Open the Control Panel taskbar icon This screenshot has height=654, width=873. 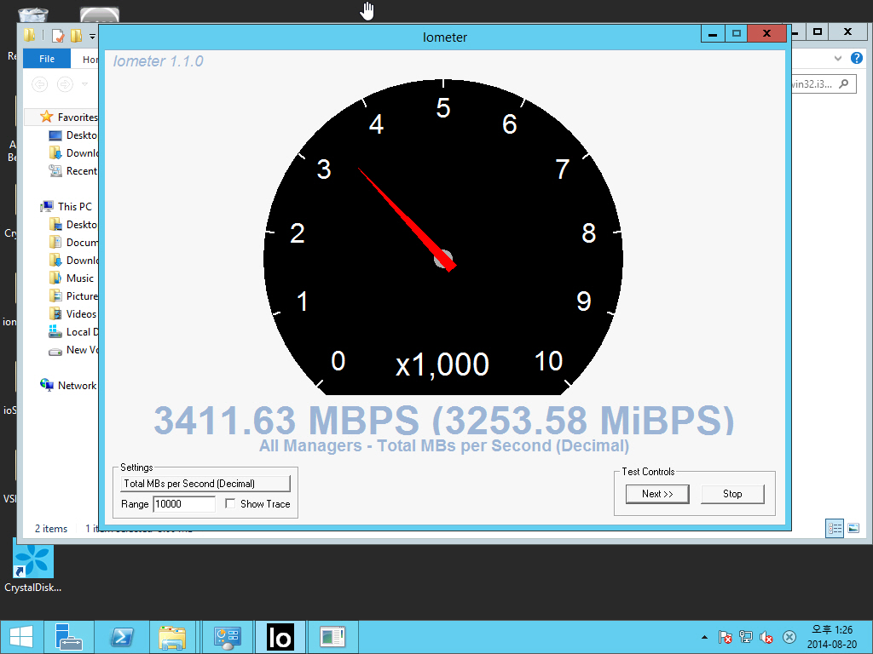click(227, 637)
